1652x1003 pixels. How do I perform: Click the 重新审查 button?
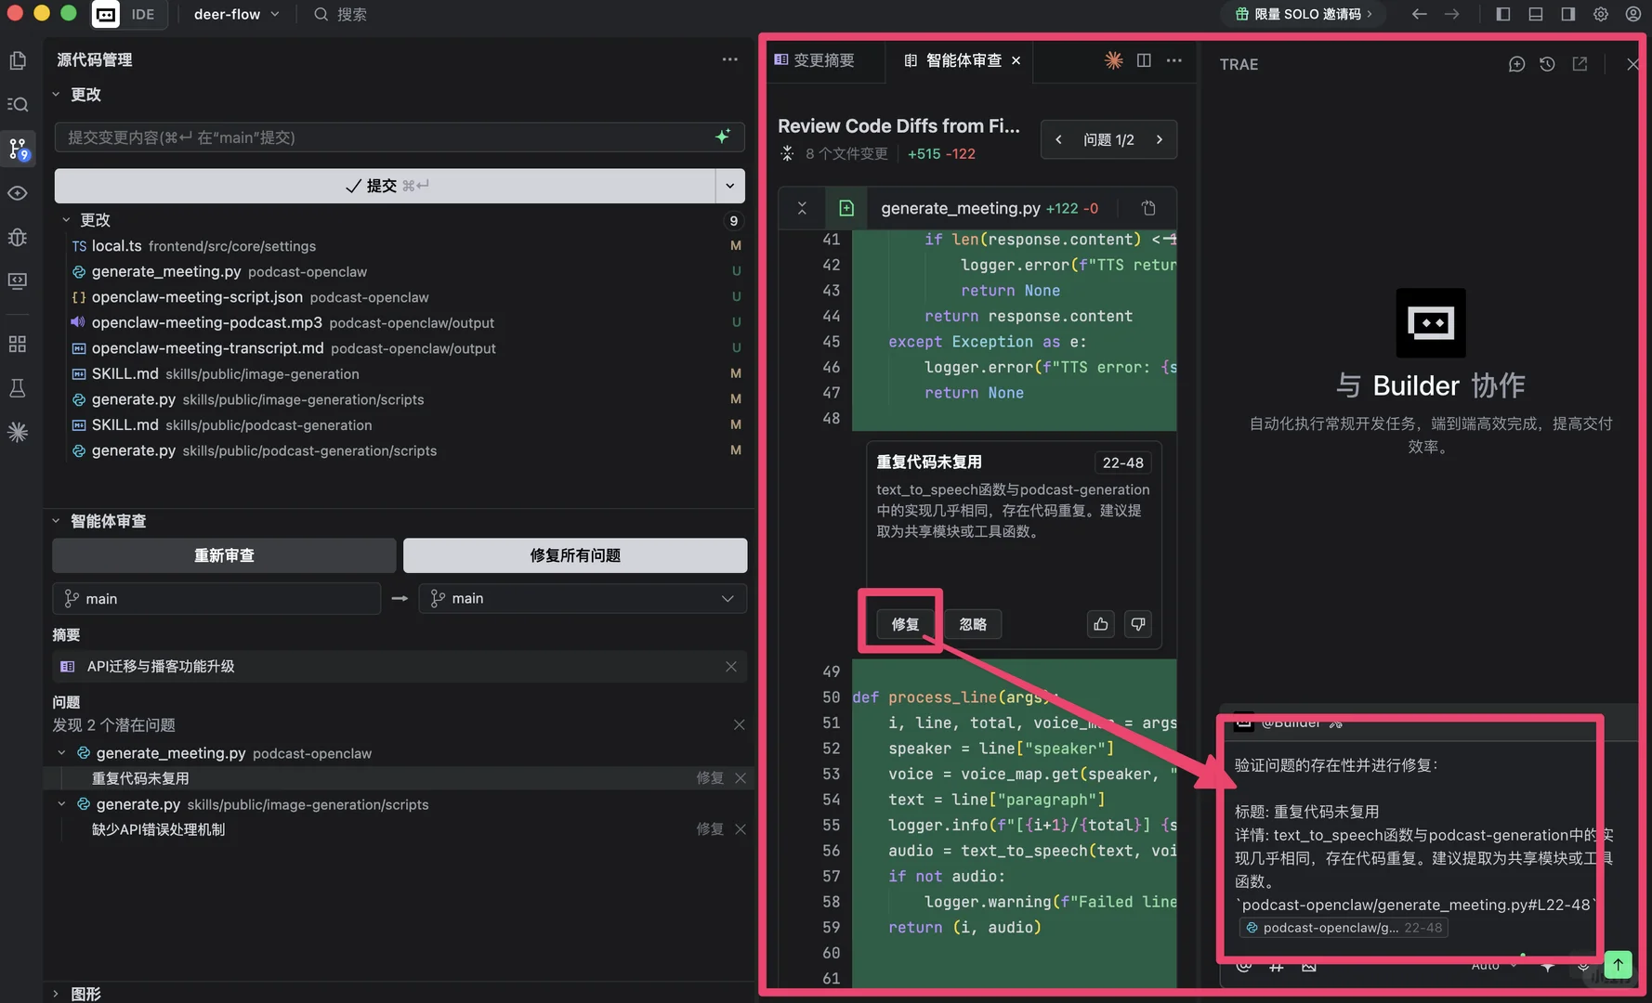[224, 555]
